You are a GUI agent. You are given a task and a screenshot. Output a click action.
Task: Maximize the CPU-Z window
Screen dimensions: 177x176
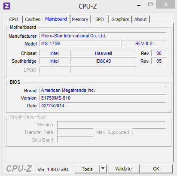pos(150,5)
